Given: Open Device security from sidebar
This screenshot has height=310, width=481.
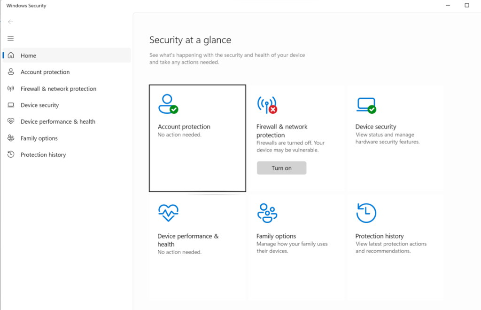Looking at the screenshot, I should [39, 105].
